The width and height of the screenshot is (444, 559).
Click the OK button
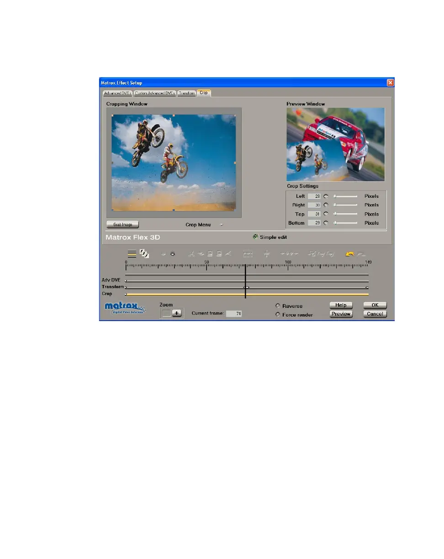click(x=375, y=305)
